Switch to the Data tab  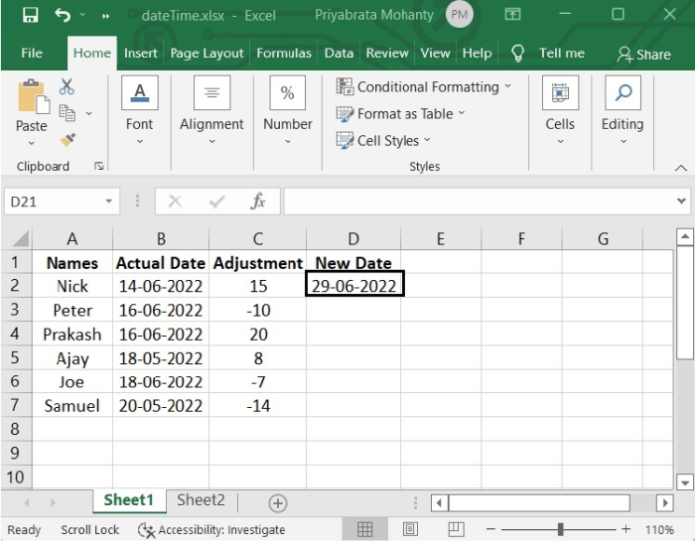[x=339, y=54]
